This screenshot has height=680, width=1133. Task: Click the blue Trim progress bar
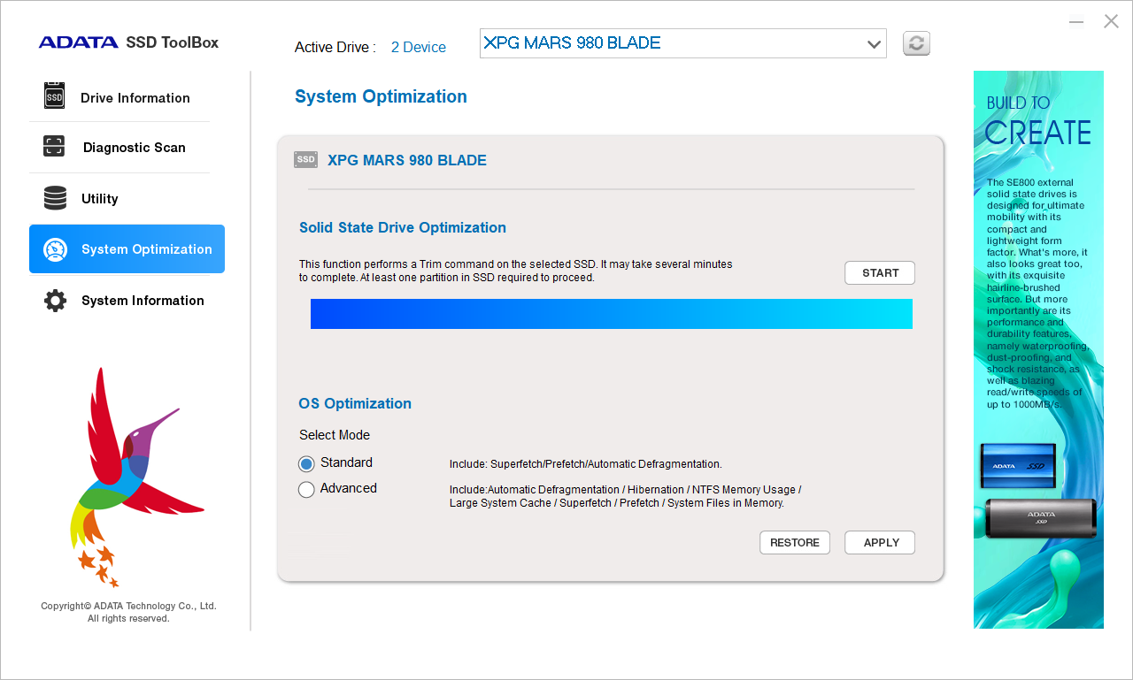point(612,314)
